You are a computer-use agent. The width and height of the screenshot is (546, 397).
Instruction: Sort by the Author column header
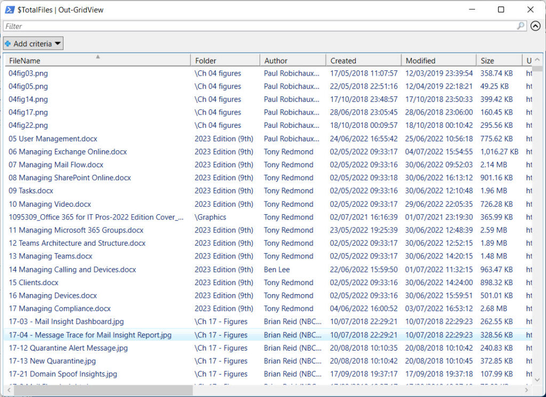coord(293,61)
